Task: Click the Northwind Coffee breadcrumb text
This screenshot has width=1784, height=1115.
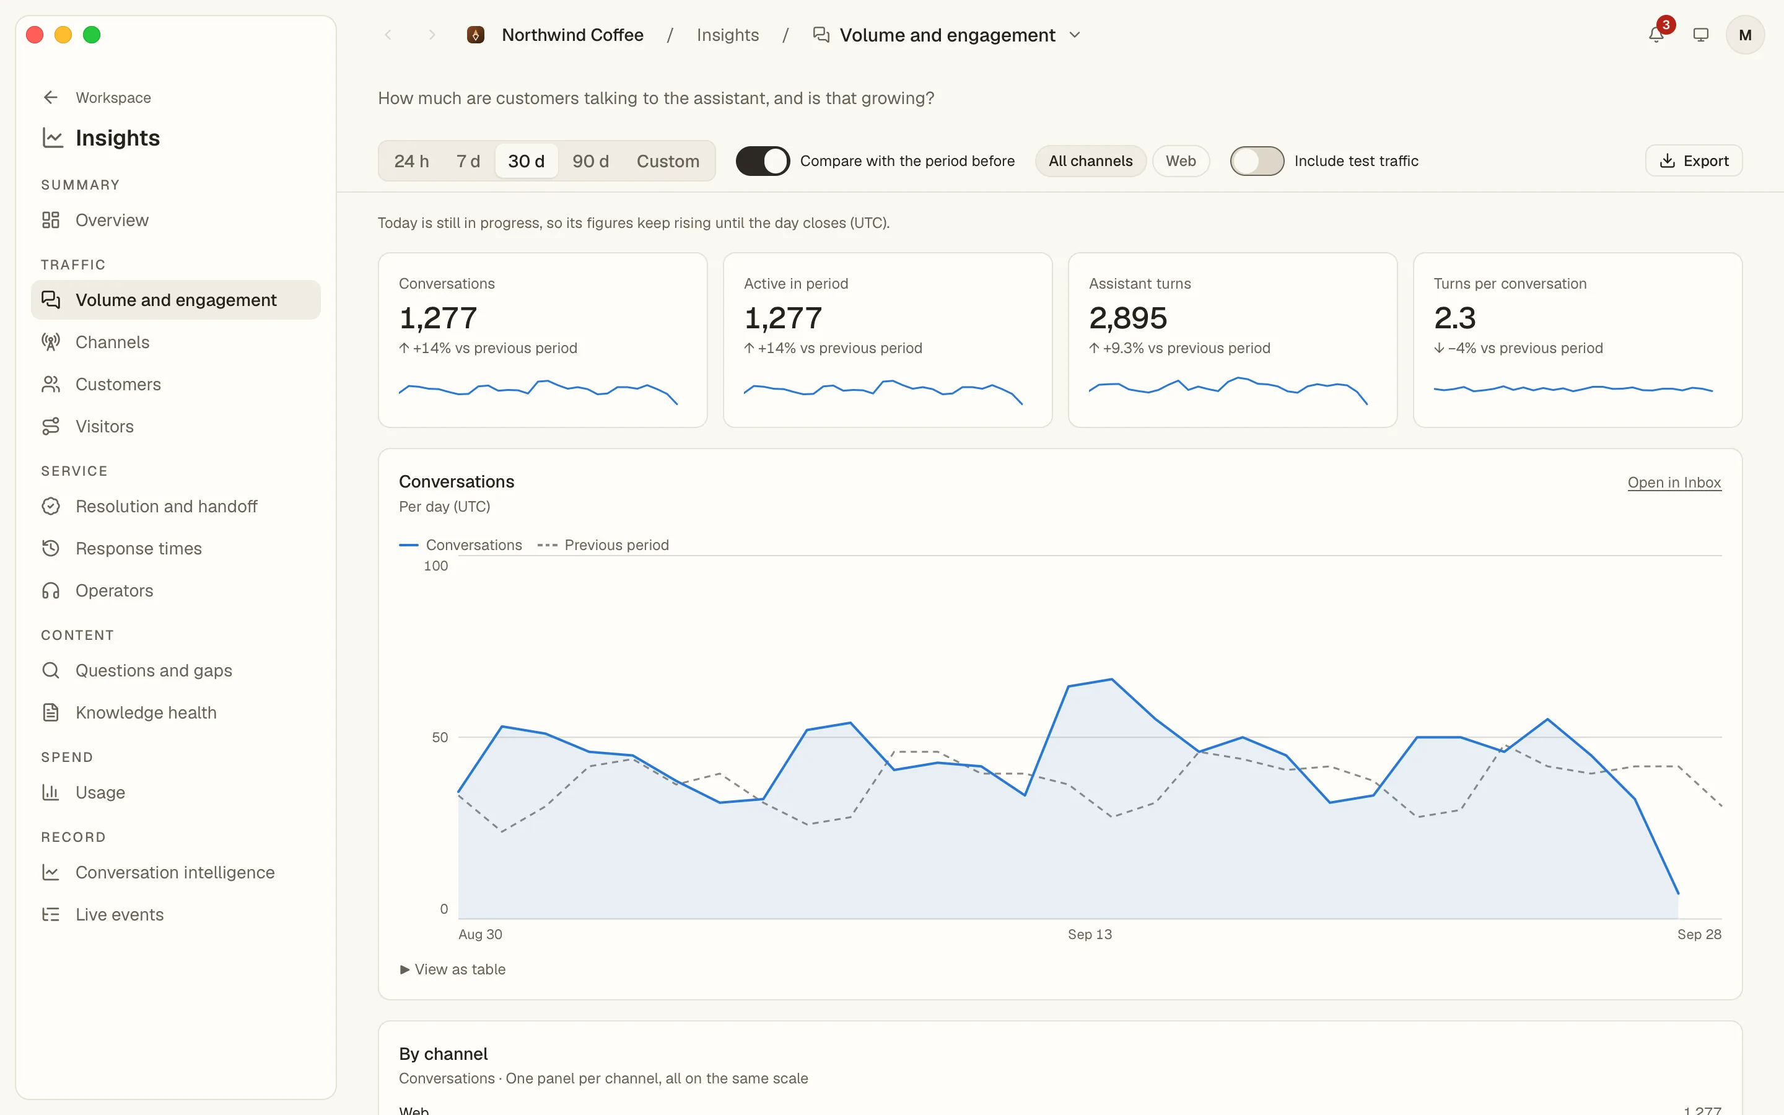Action: (x=573, y=35)
